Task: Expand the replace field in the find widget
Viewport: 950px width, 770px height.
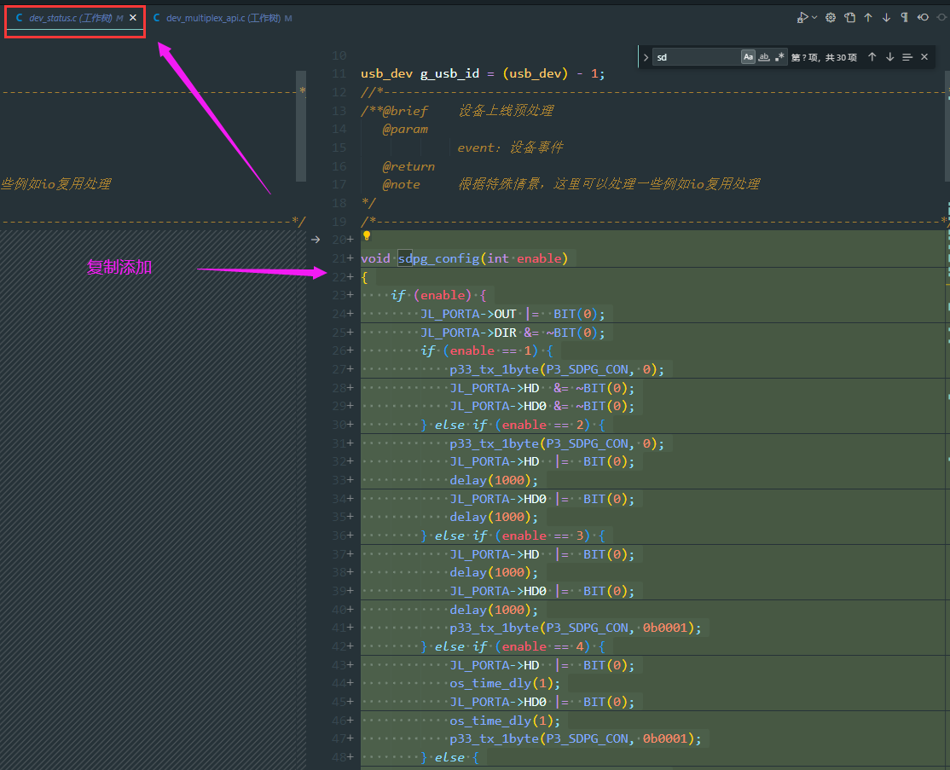Action: (646, 57)
